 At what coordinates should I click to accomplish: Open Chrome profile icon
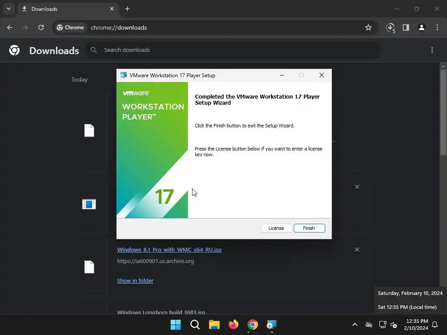click(422, 27)
